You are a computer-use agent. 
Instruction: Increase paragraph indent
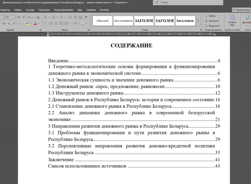75,17
